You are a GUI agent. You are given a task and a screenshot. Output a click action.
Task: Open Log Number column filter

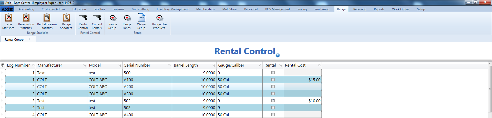(x=33, y=66)
